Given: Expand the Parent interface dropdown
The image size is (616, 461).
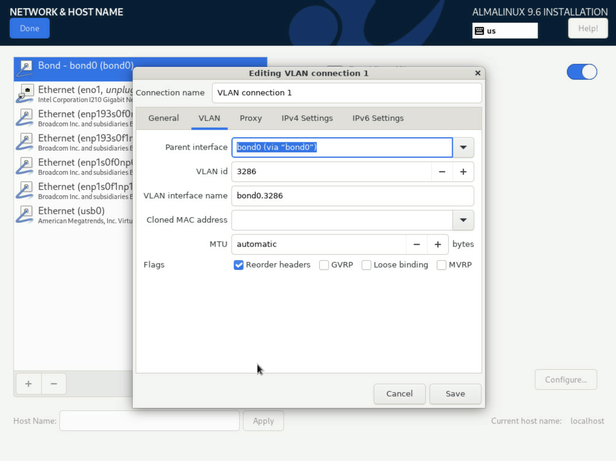Looking at the screenshot, I should click(x=463, y=148).
